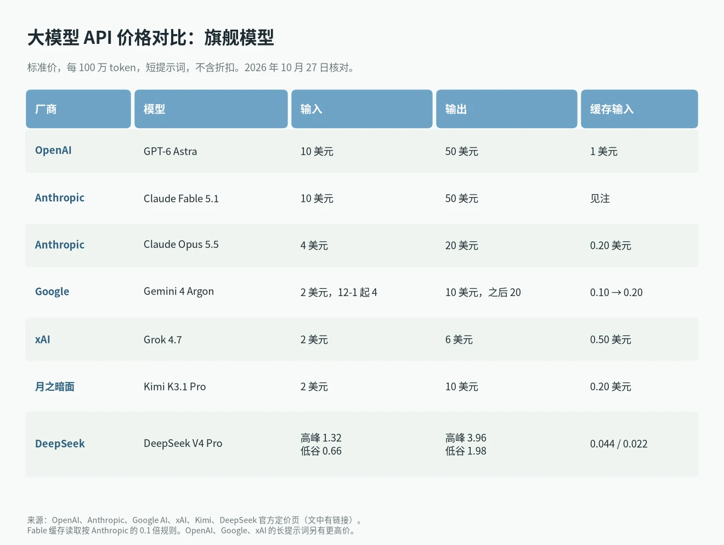Click the 模型 column header
This screenshot has width=724, height=545.
click(211, 109)
